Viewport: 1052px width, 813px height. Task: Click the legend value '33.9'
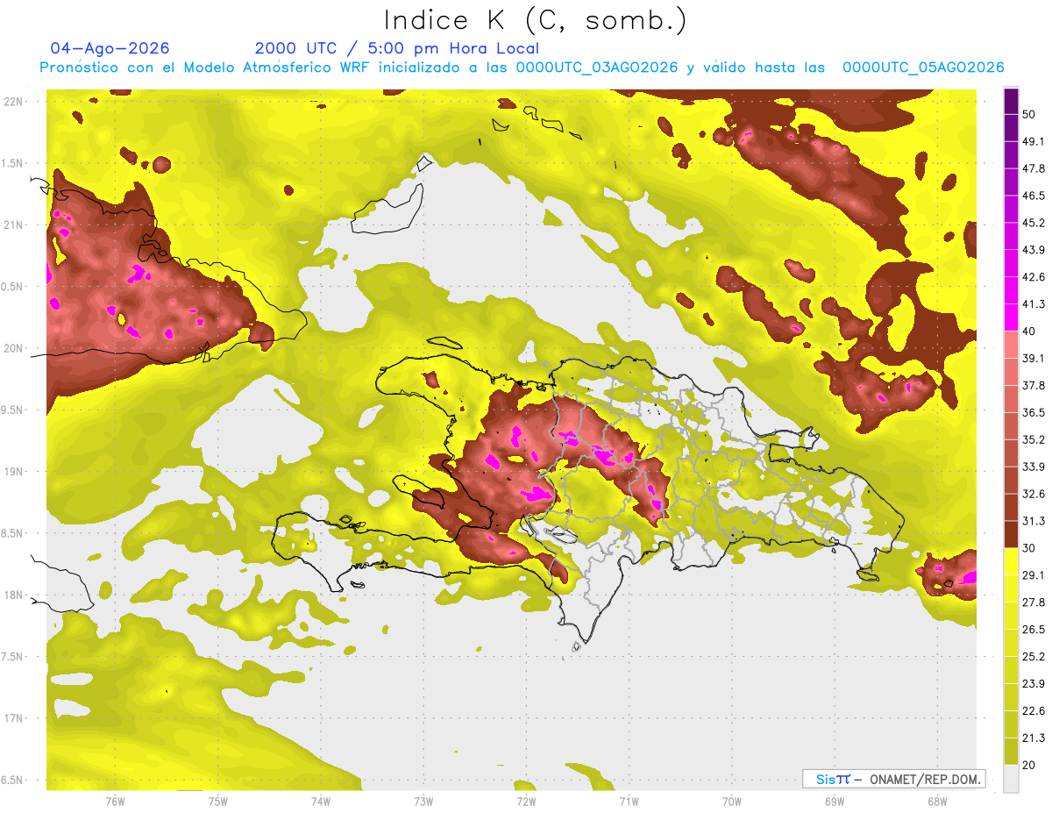pos(1033,467)
